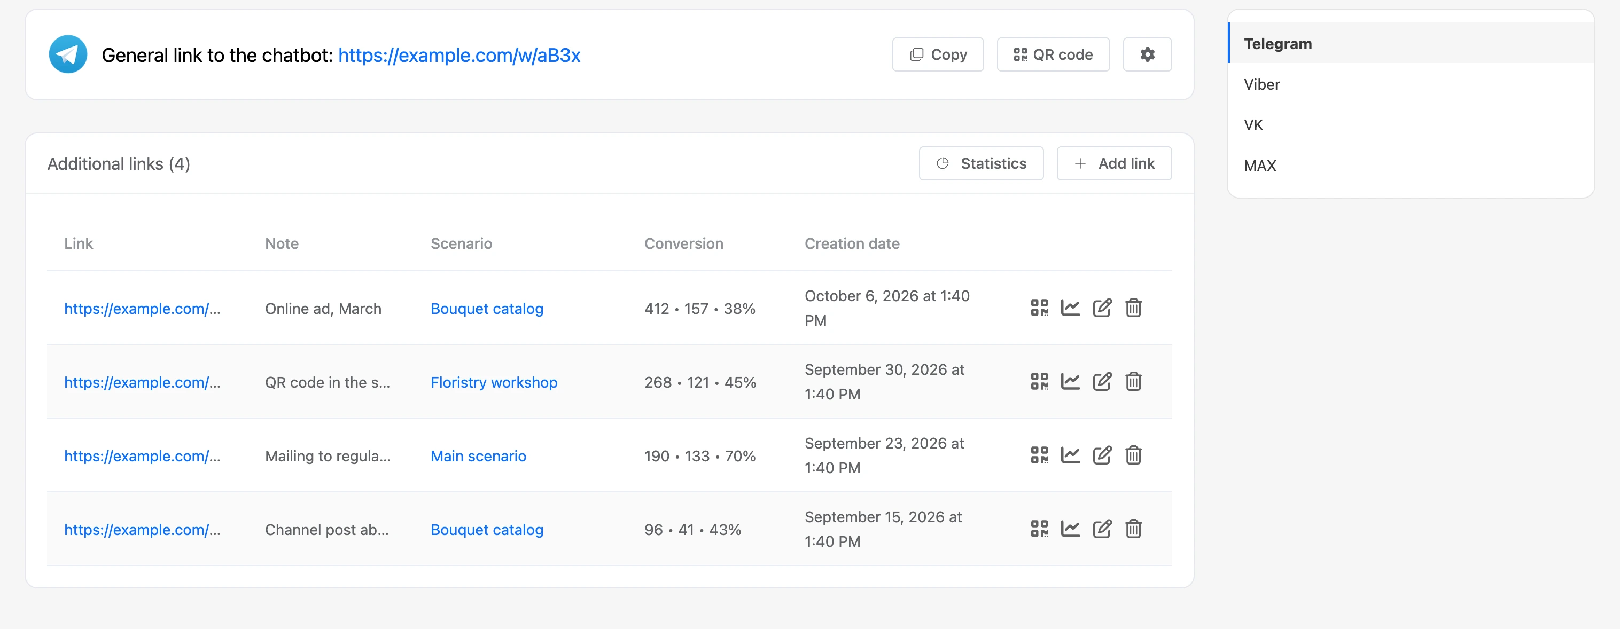Open link URL in Mailing to regula... row
The width and height of the screenshot is (1620, 629).
click(142, 455)
